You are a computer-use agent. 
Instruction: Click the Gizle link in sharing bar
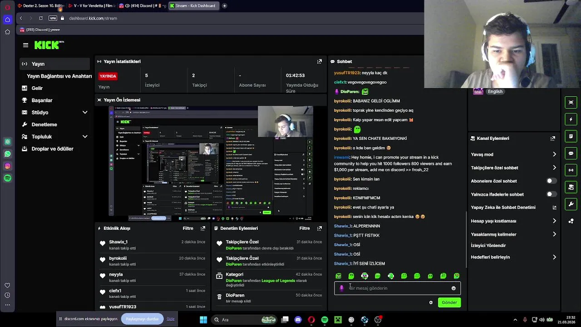pos(171,319)
